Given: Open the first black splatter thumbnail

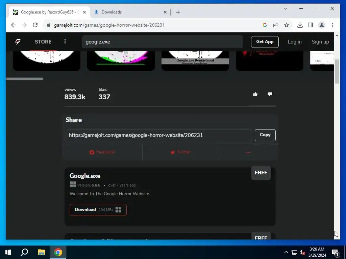Looking at the screenshot, I should [x=47, y=61].
